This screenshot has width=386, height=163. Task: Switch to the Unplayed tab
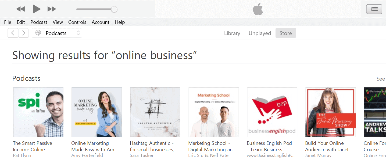pyautogui.click(x=260, y=33)
